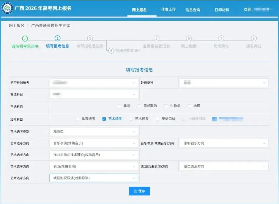Click step 4 circle 特殊资格申请
The image size is (279, 204).
tap(111, 51)
